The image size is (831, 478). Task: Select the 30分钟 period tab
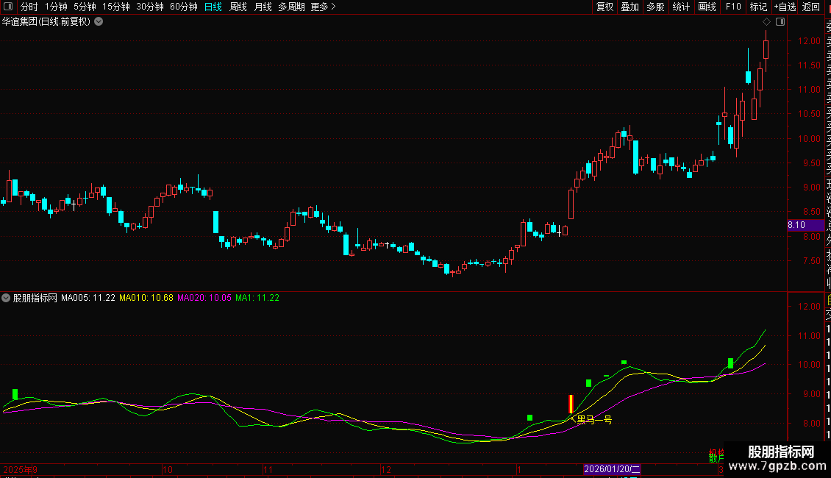(x=149, y=7)
